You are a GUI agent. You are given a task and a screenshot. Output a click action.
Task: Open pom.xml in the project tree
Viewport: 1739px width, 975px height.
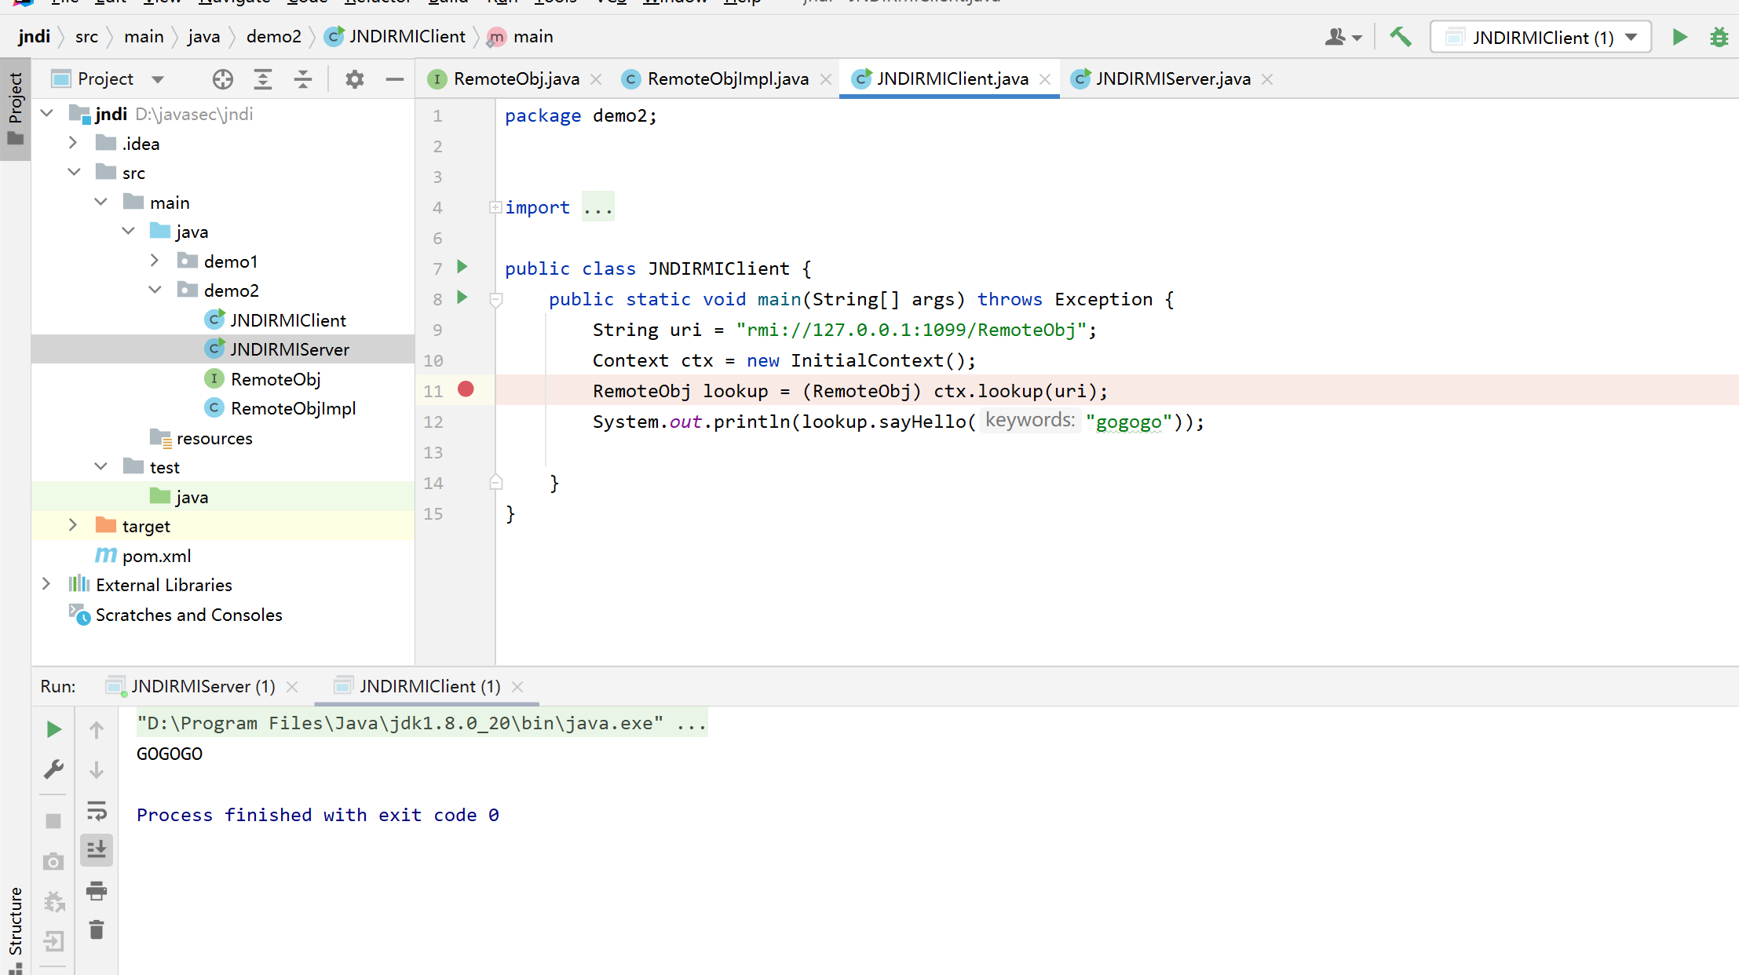pyautogui.click(x=156, y=556)
